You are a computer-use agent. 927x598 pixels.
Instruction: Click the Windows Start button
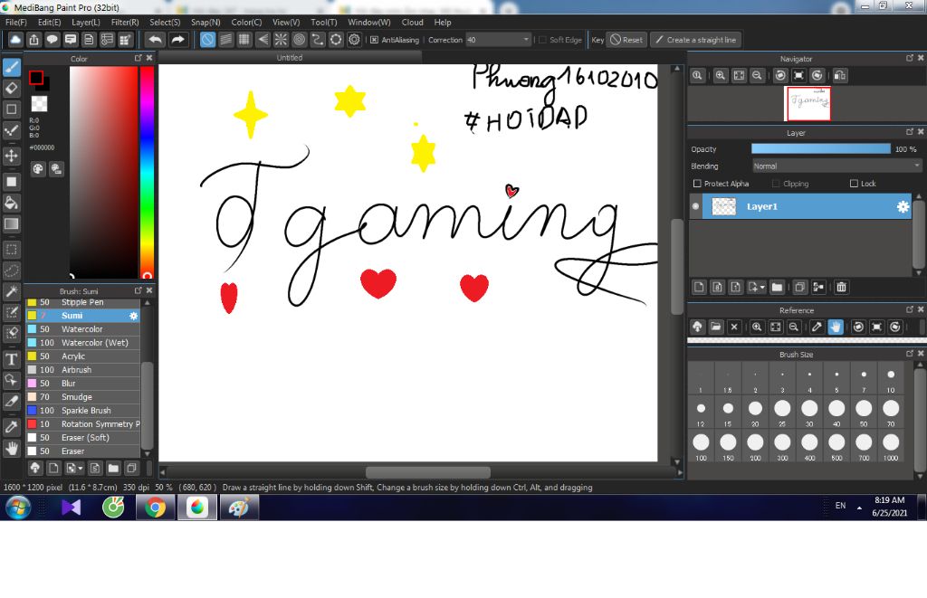18,508
